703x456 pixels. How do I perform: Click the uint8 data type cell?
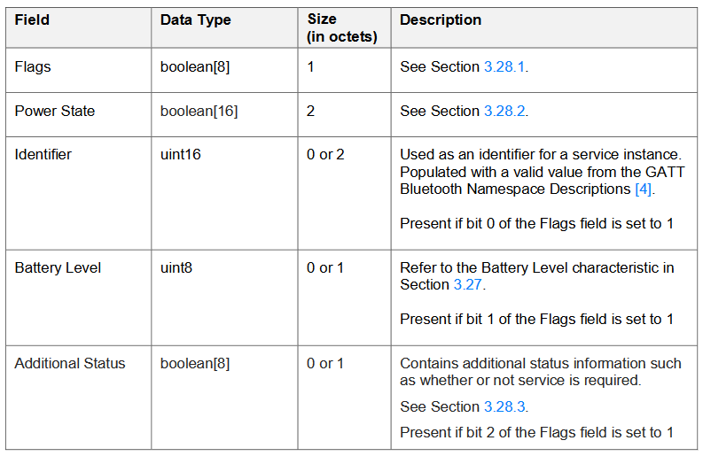pos(224,298)
